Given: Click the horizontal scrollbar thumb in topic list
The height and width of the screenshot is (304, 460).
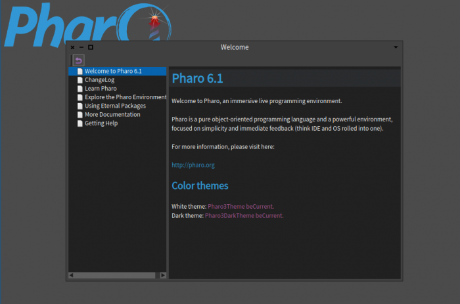Looking at the screenshot, I should coord(115,275).
